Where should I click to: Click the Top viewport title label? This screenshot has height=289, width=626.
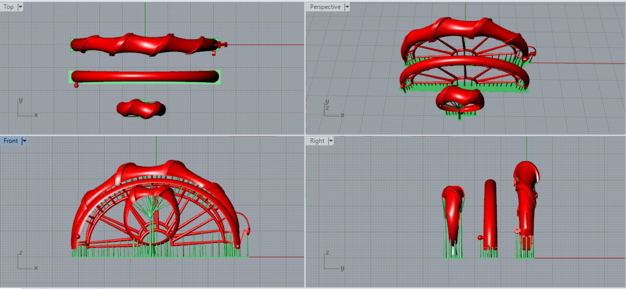pos(9,7)
